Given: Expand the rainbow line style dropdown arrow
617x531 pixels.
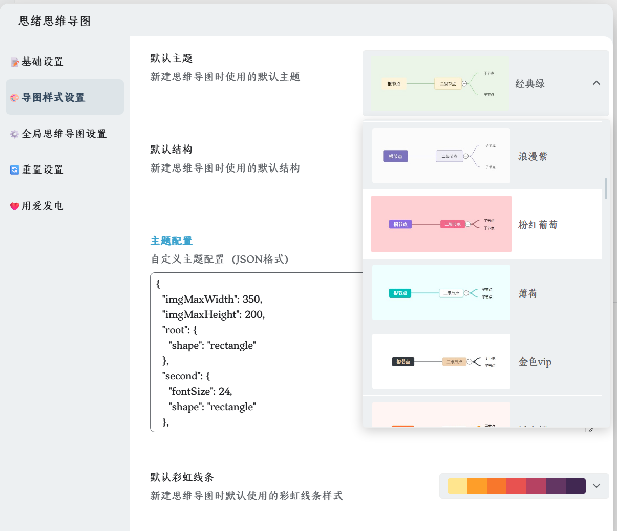Looking at the screenshot, I should [596, 486].
